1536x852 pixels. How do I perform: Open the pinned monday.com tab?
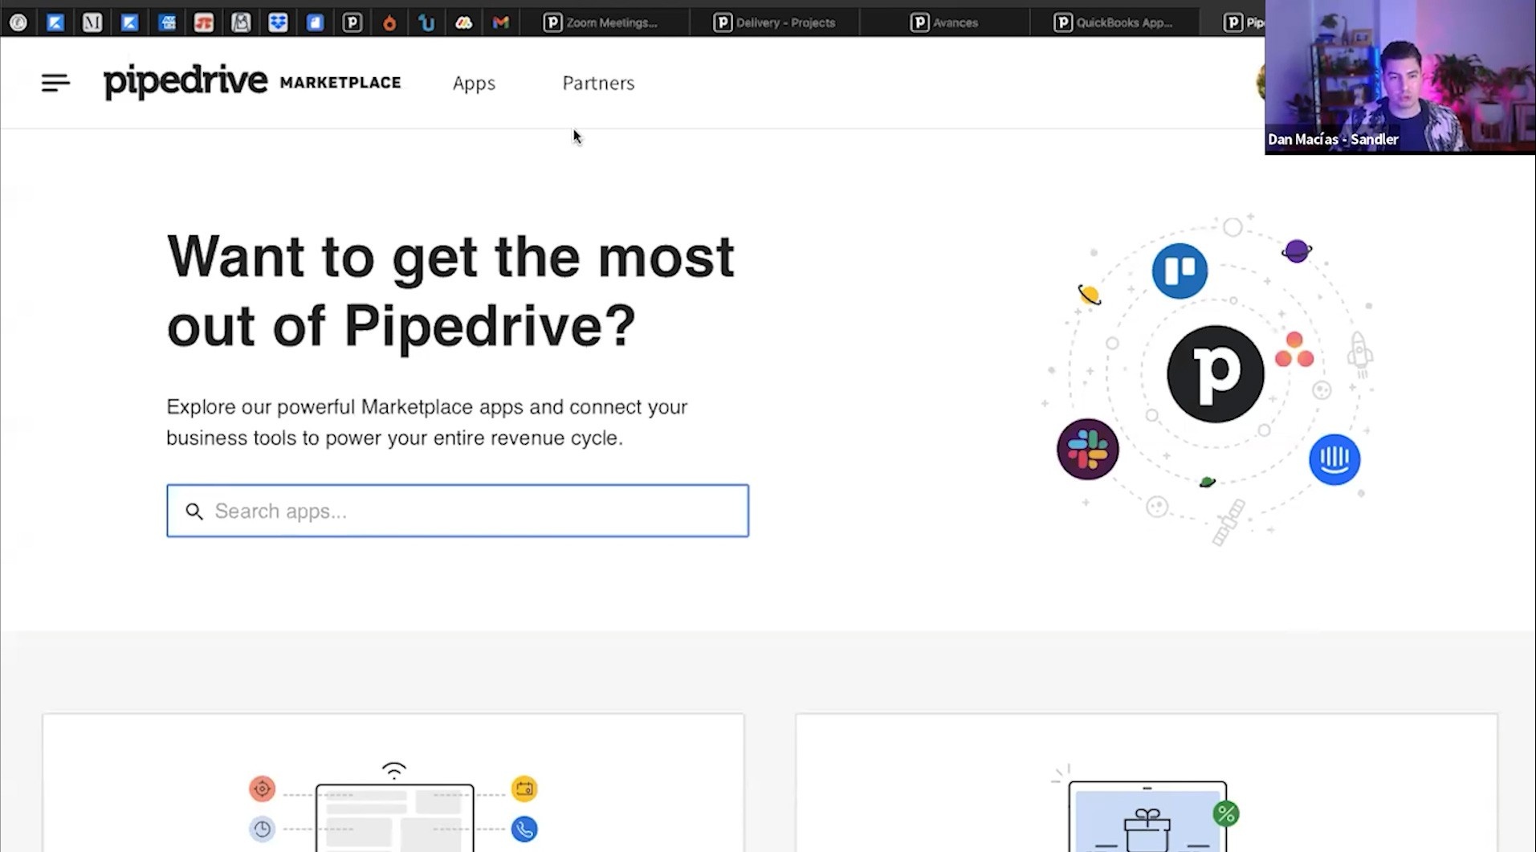point(463,22)
